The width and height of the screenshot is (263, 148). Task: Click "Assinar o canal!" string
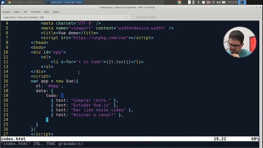pyautogui.click(x=93, y=115)
